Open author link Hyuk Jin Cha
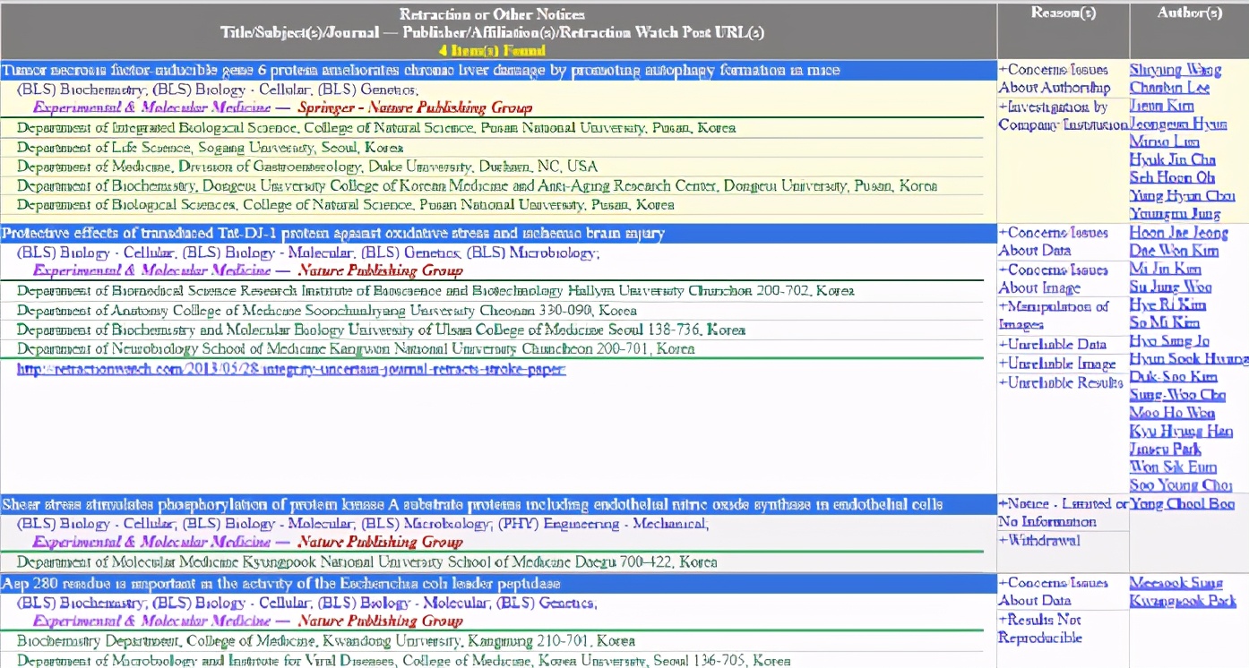The width and height of the screenshot is (1249, 668). [x=1172, y=159]
